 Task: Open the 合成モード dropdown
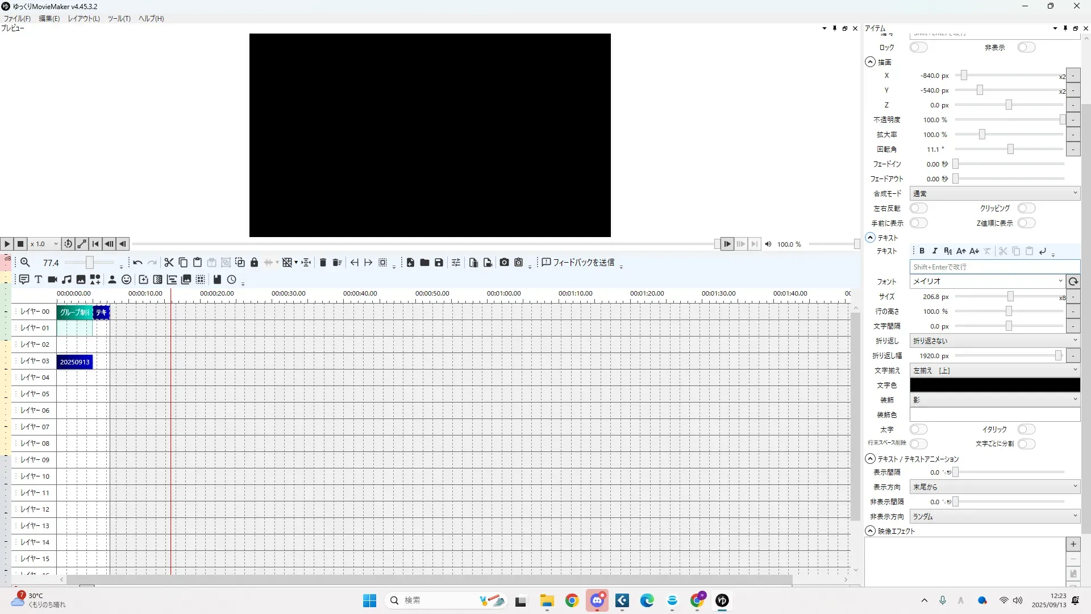994,194
